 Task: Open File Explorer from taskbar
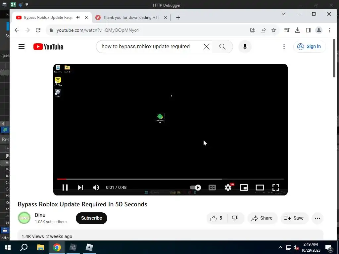(40, 247)
